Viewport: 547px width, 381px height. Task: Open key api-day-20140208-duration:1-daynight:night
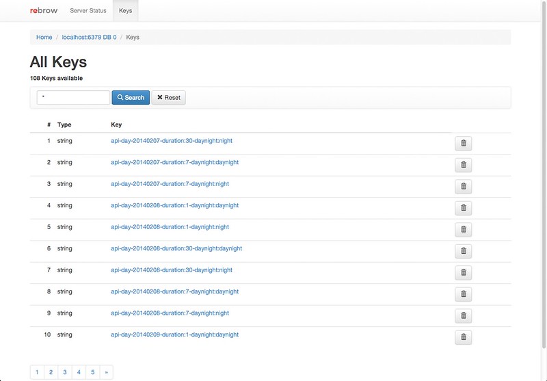170,227
